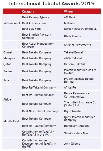Select the AM Best winner cell
This screenshot has height=151, width=103.
(x=82, y=17)
